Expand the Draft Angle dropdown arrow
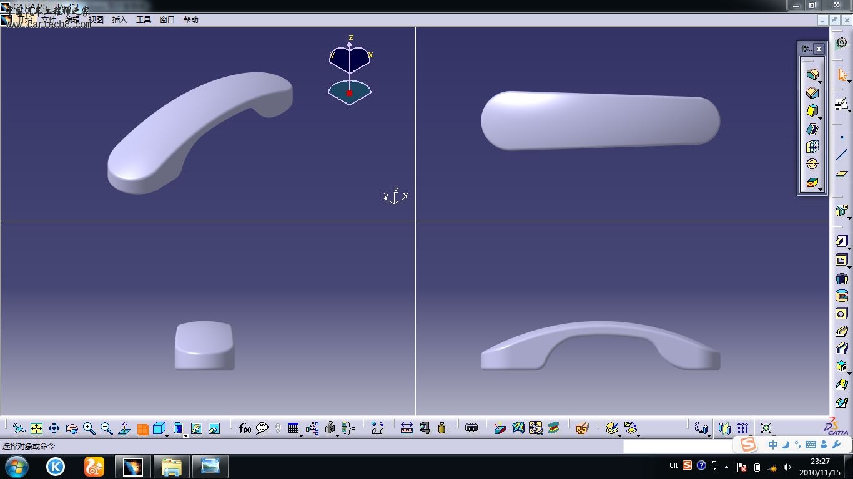Image resolution: width=853 pixels, height=479 pixels. 820,117
